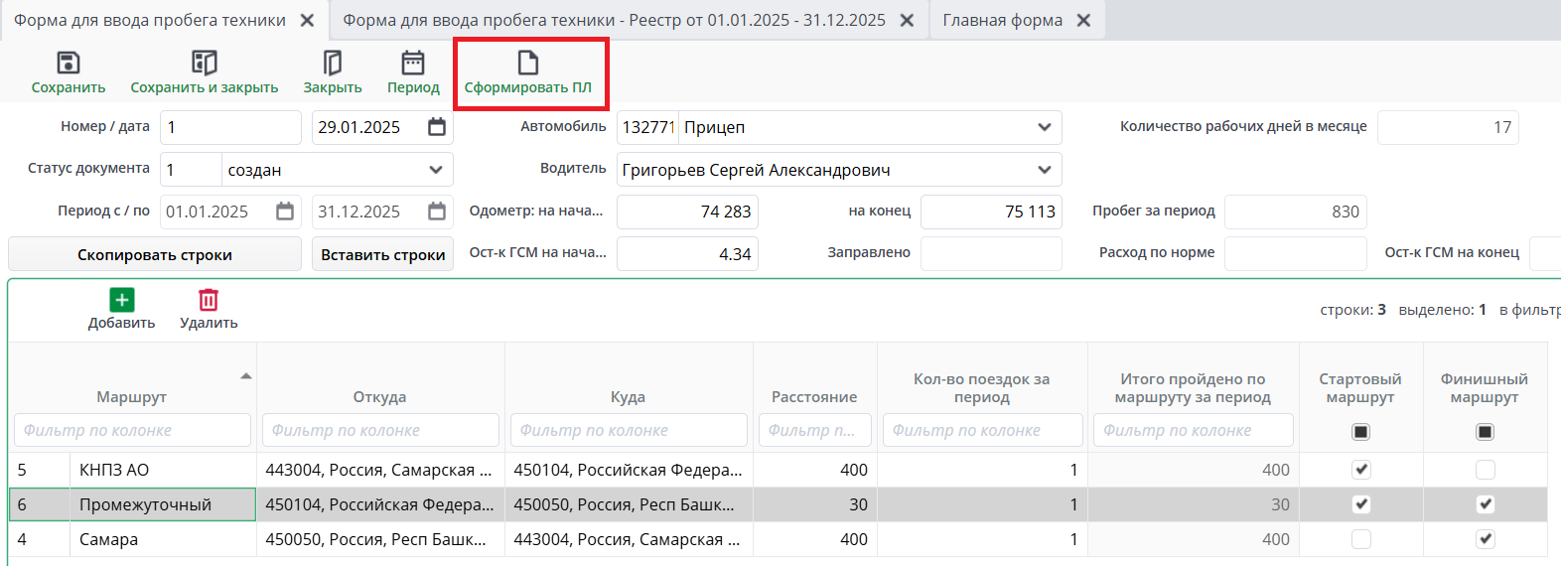1561x566 pixels.
Task: Click the Save (Сохранить) floppy icon
Action: [68, 64]
